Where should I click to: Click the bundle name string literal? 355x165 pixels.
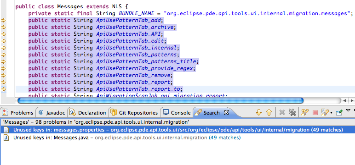pyautogui.click(x=257, y=14)
